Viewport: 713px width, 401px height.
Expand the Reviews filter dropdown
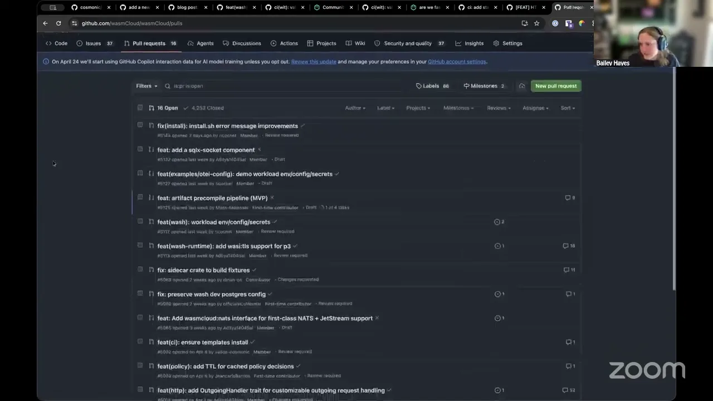pos(499,108)
